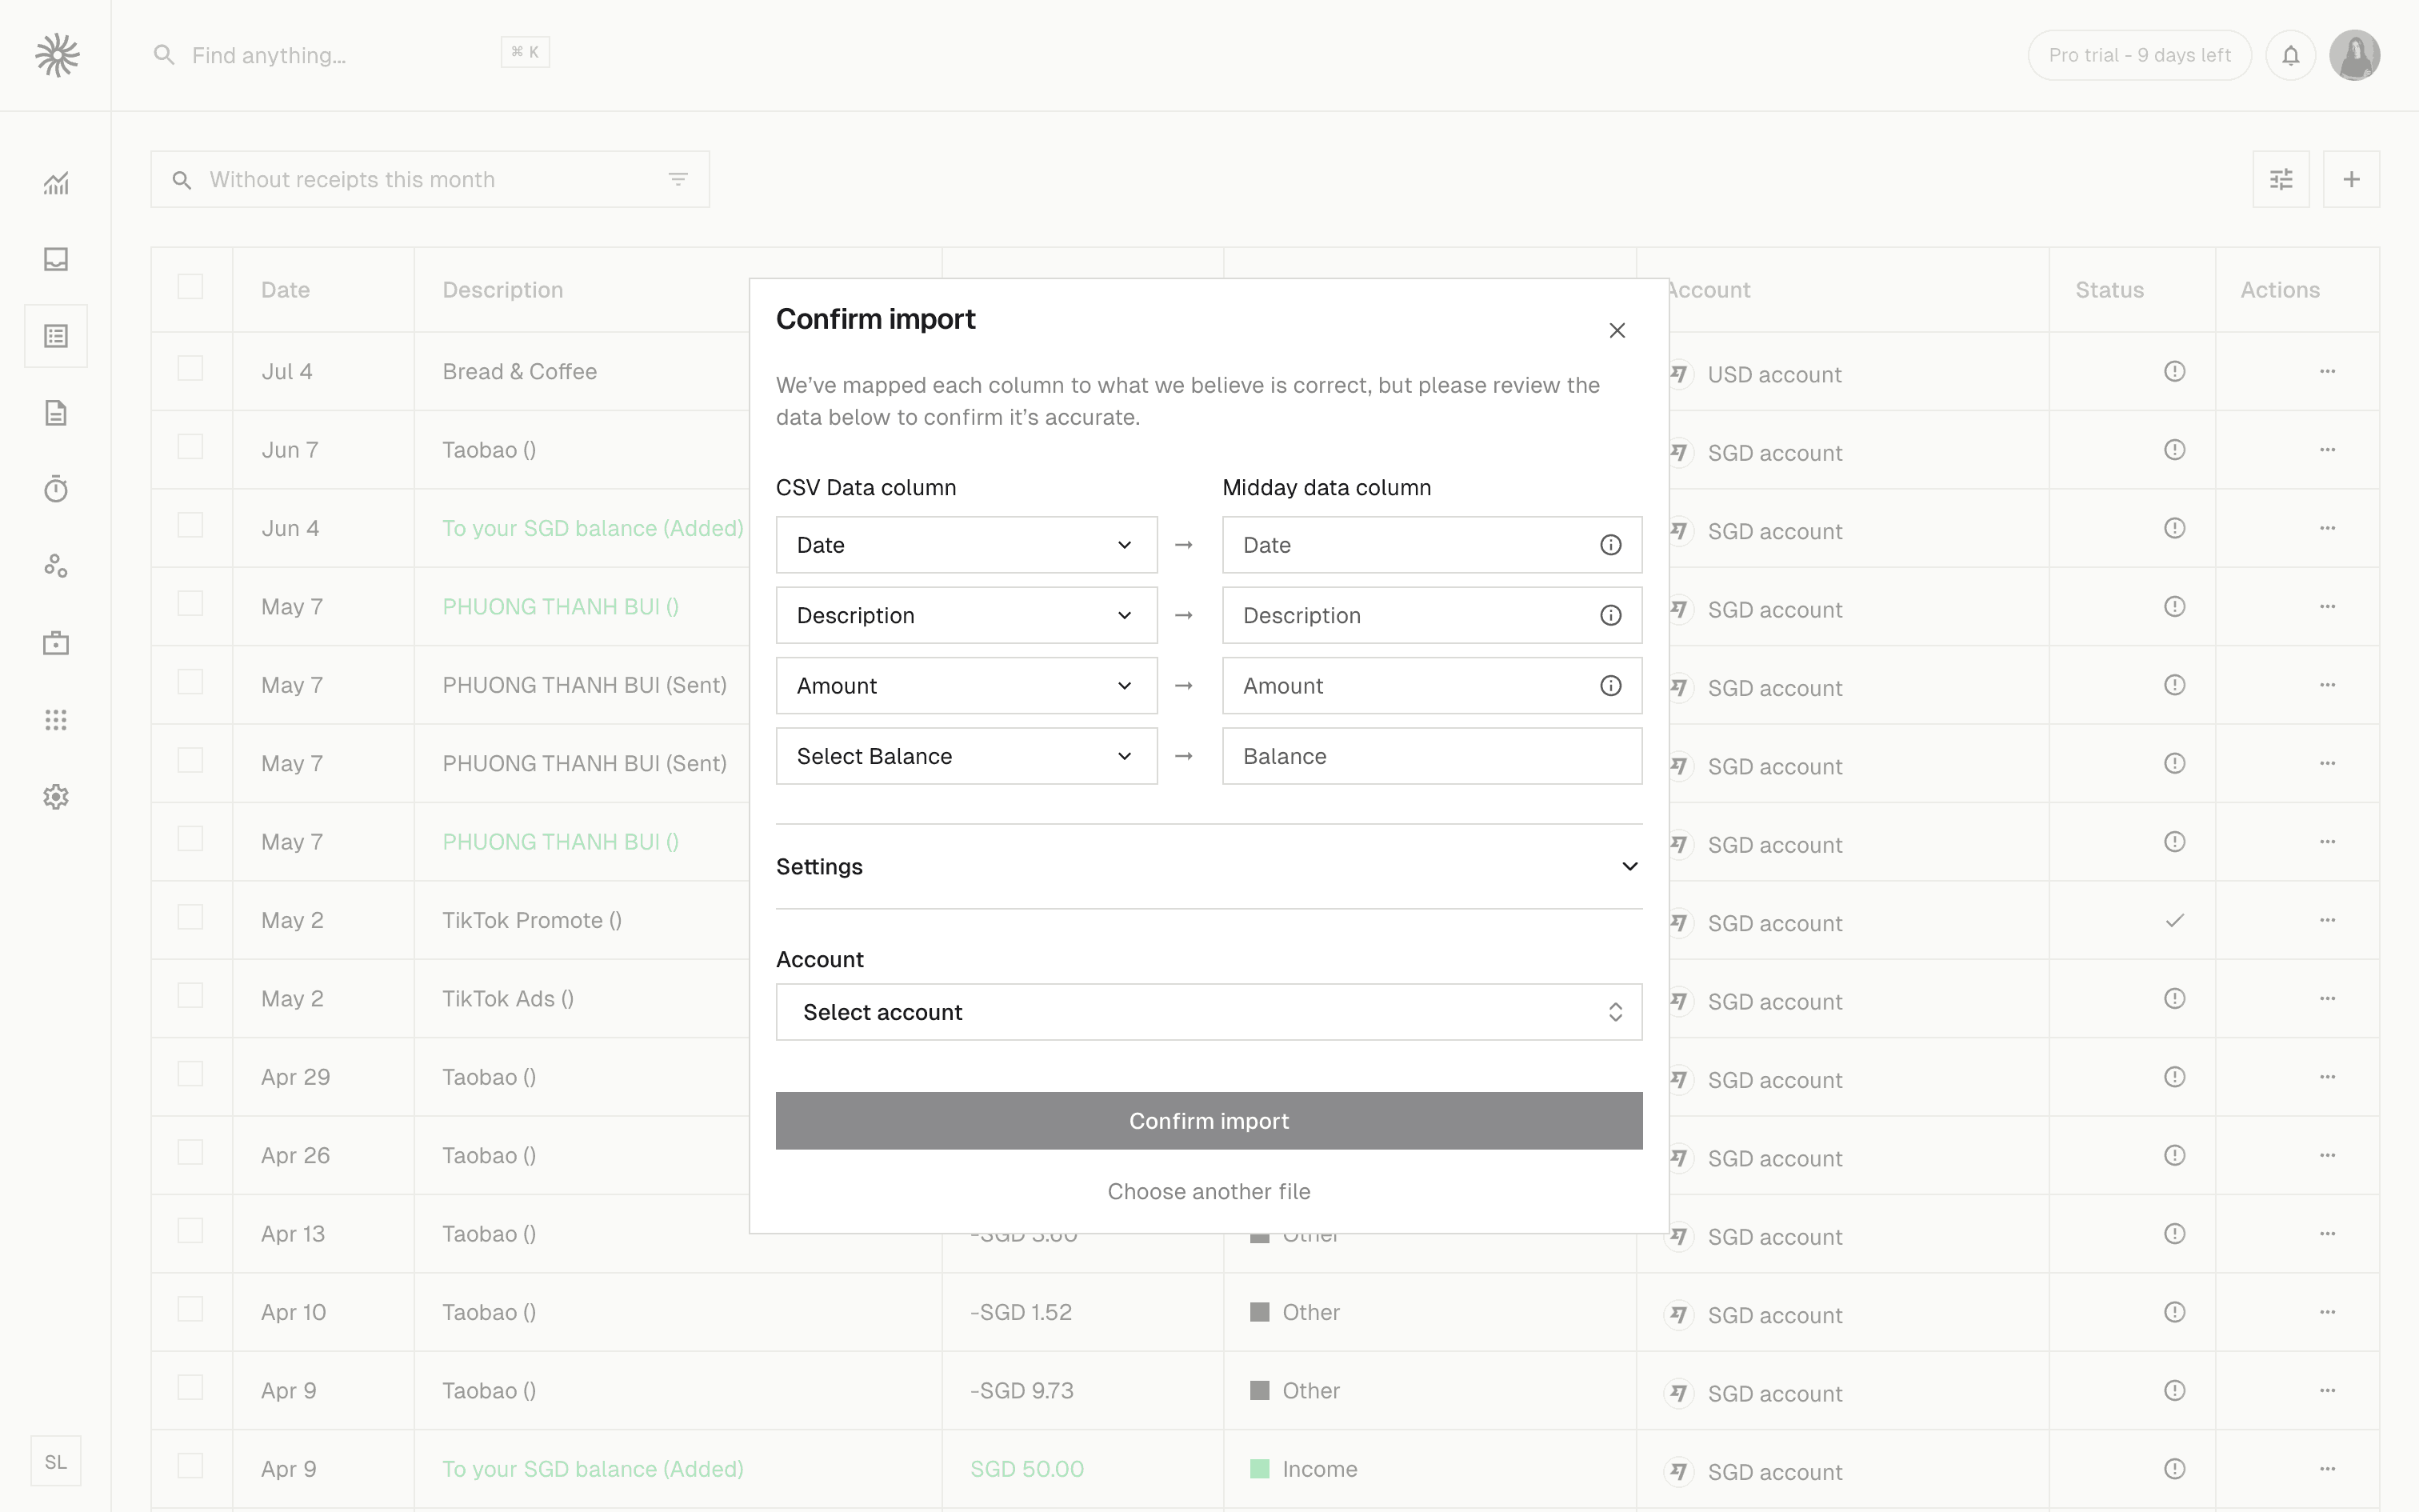The width and height of the screenshot is (2419, 1512).
Task: Open the Select account dropdown
Action: coord(1209,1012)
